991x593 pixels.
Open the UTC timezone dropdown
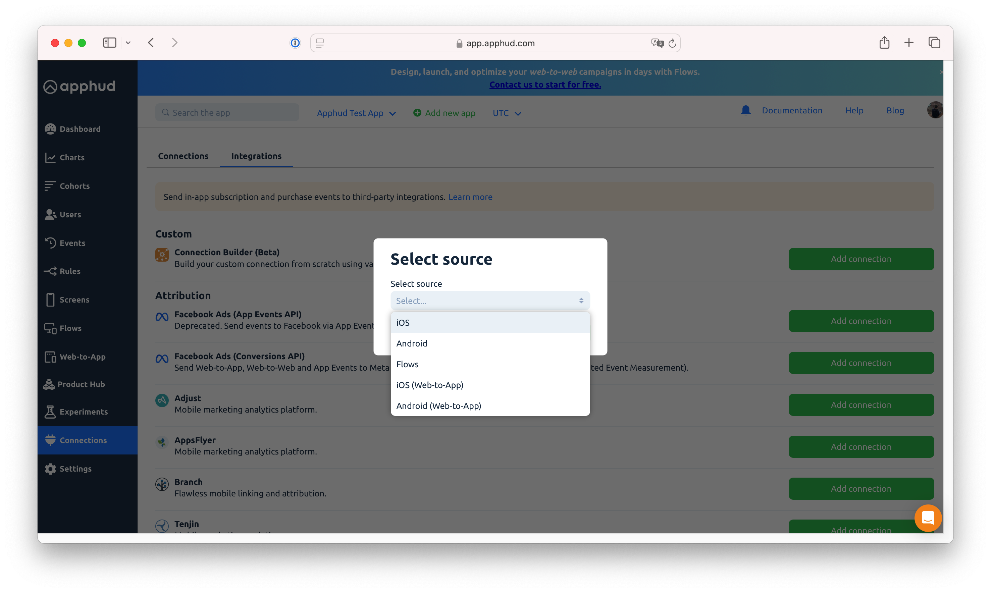(x=506, y=113)
